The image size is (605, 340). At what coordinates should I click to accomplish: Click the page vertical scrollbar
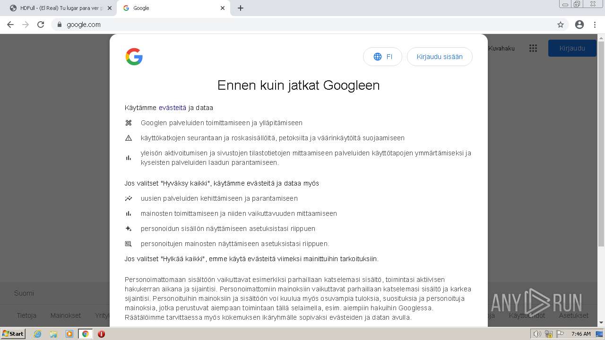tap(601, 144)
